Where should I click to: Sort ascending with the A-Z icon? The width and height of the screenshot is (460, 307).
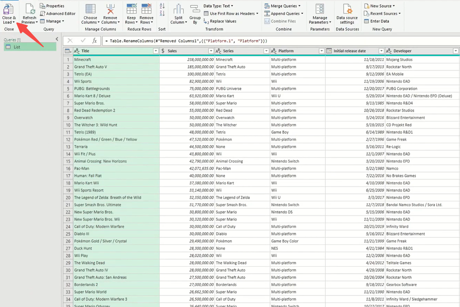pyautogui.click(x=162, y=6)
